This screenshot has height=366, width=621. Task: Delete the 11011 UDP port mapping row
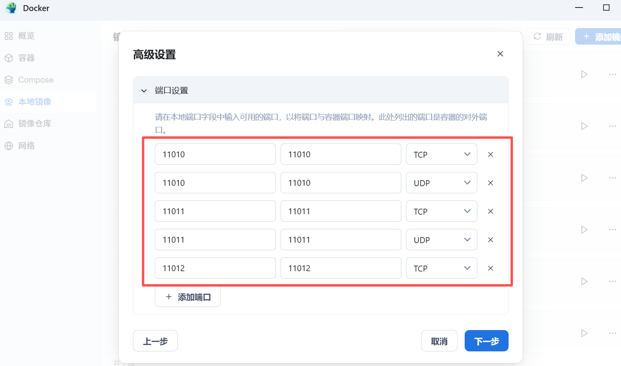(x=490, y=240)
